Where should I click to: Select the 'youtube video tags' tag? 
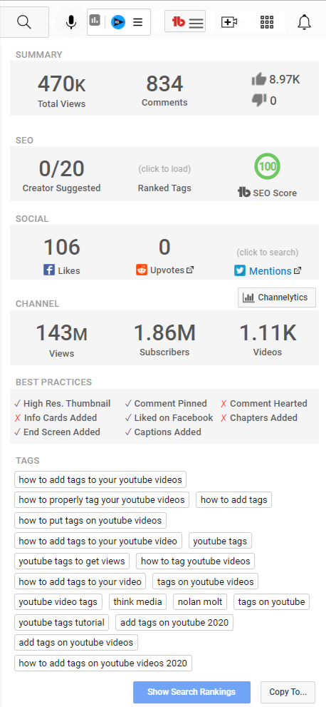point(58,601)
